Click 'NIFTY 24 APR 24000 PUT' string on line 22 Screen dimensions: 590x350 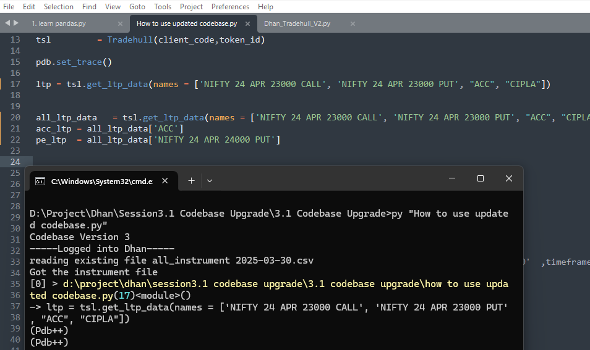point(214,140)
